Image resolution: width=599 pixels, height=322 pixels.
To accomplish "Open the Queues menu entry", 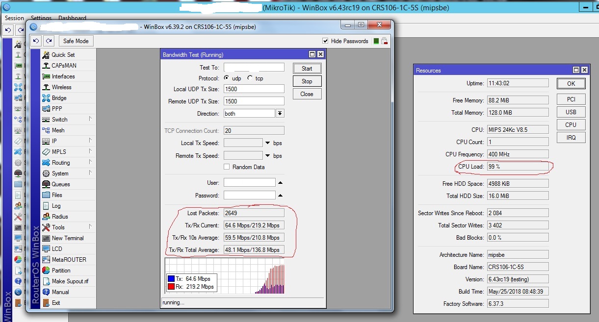I will click(61, 184).
